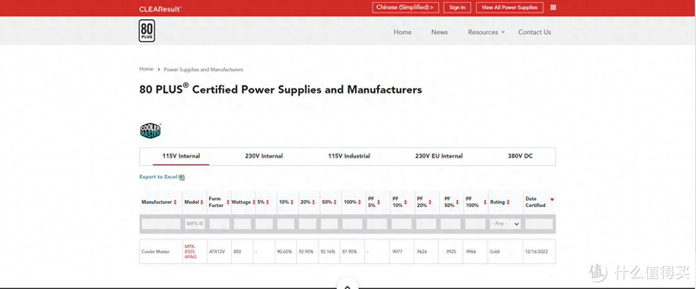Select the 380V DC tab
The height and width of the screenshot is (289, 696).
tap(520, 156)
